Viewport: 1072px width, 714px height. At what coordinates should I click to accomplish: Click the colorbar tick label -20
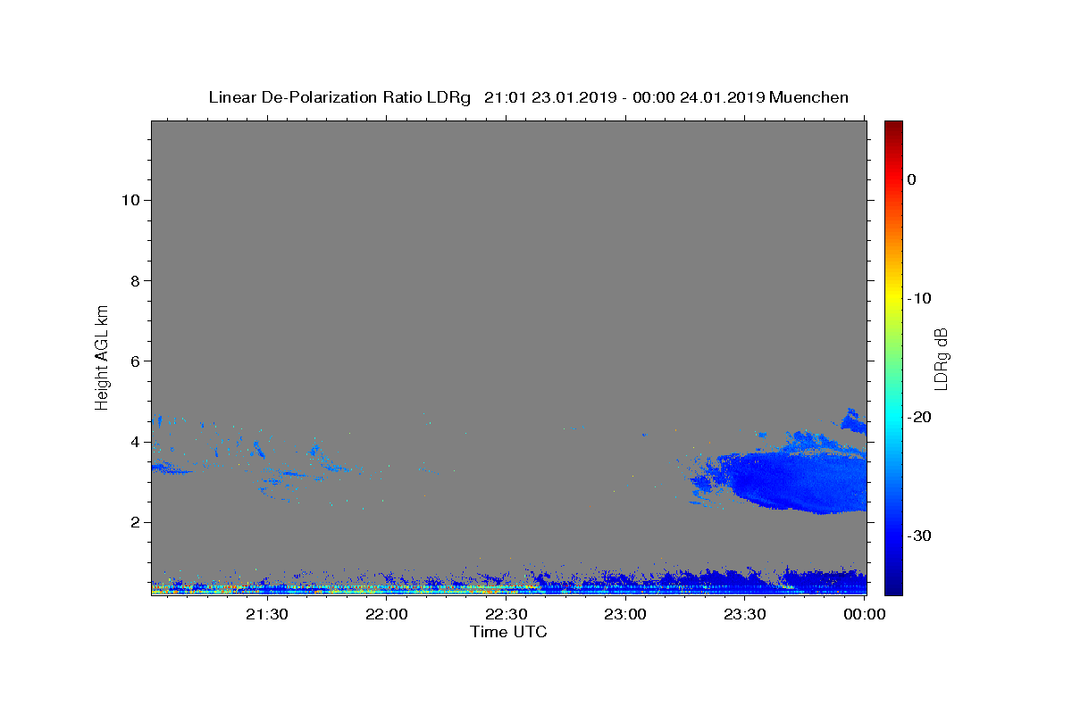[920, 417]
